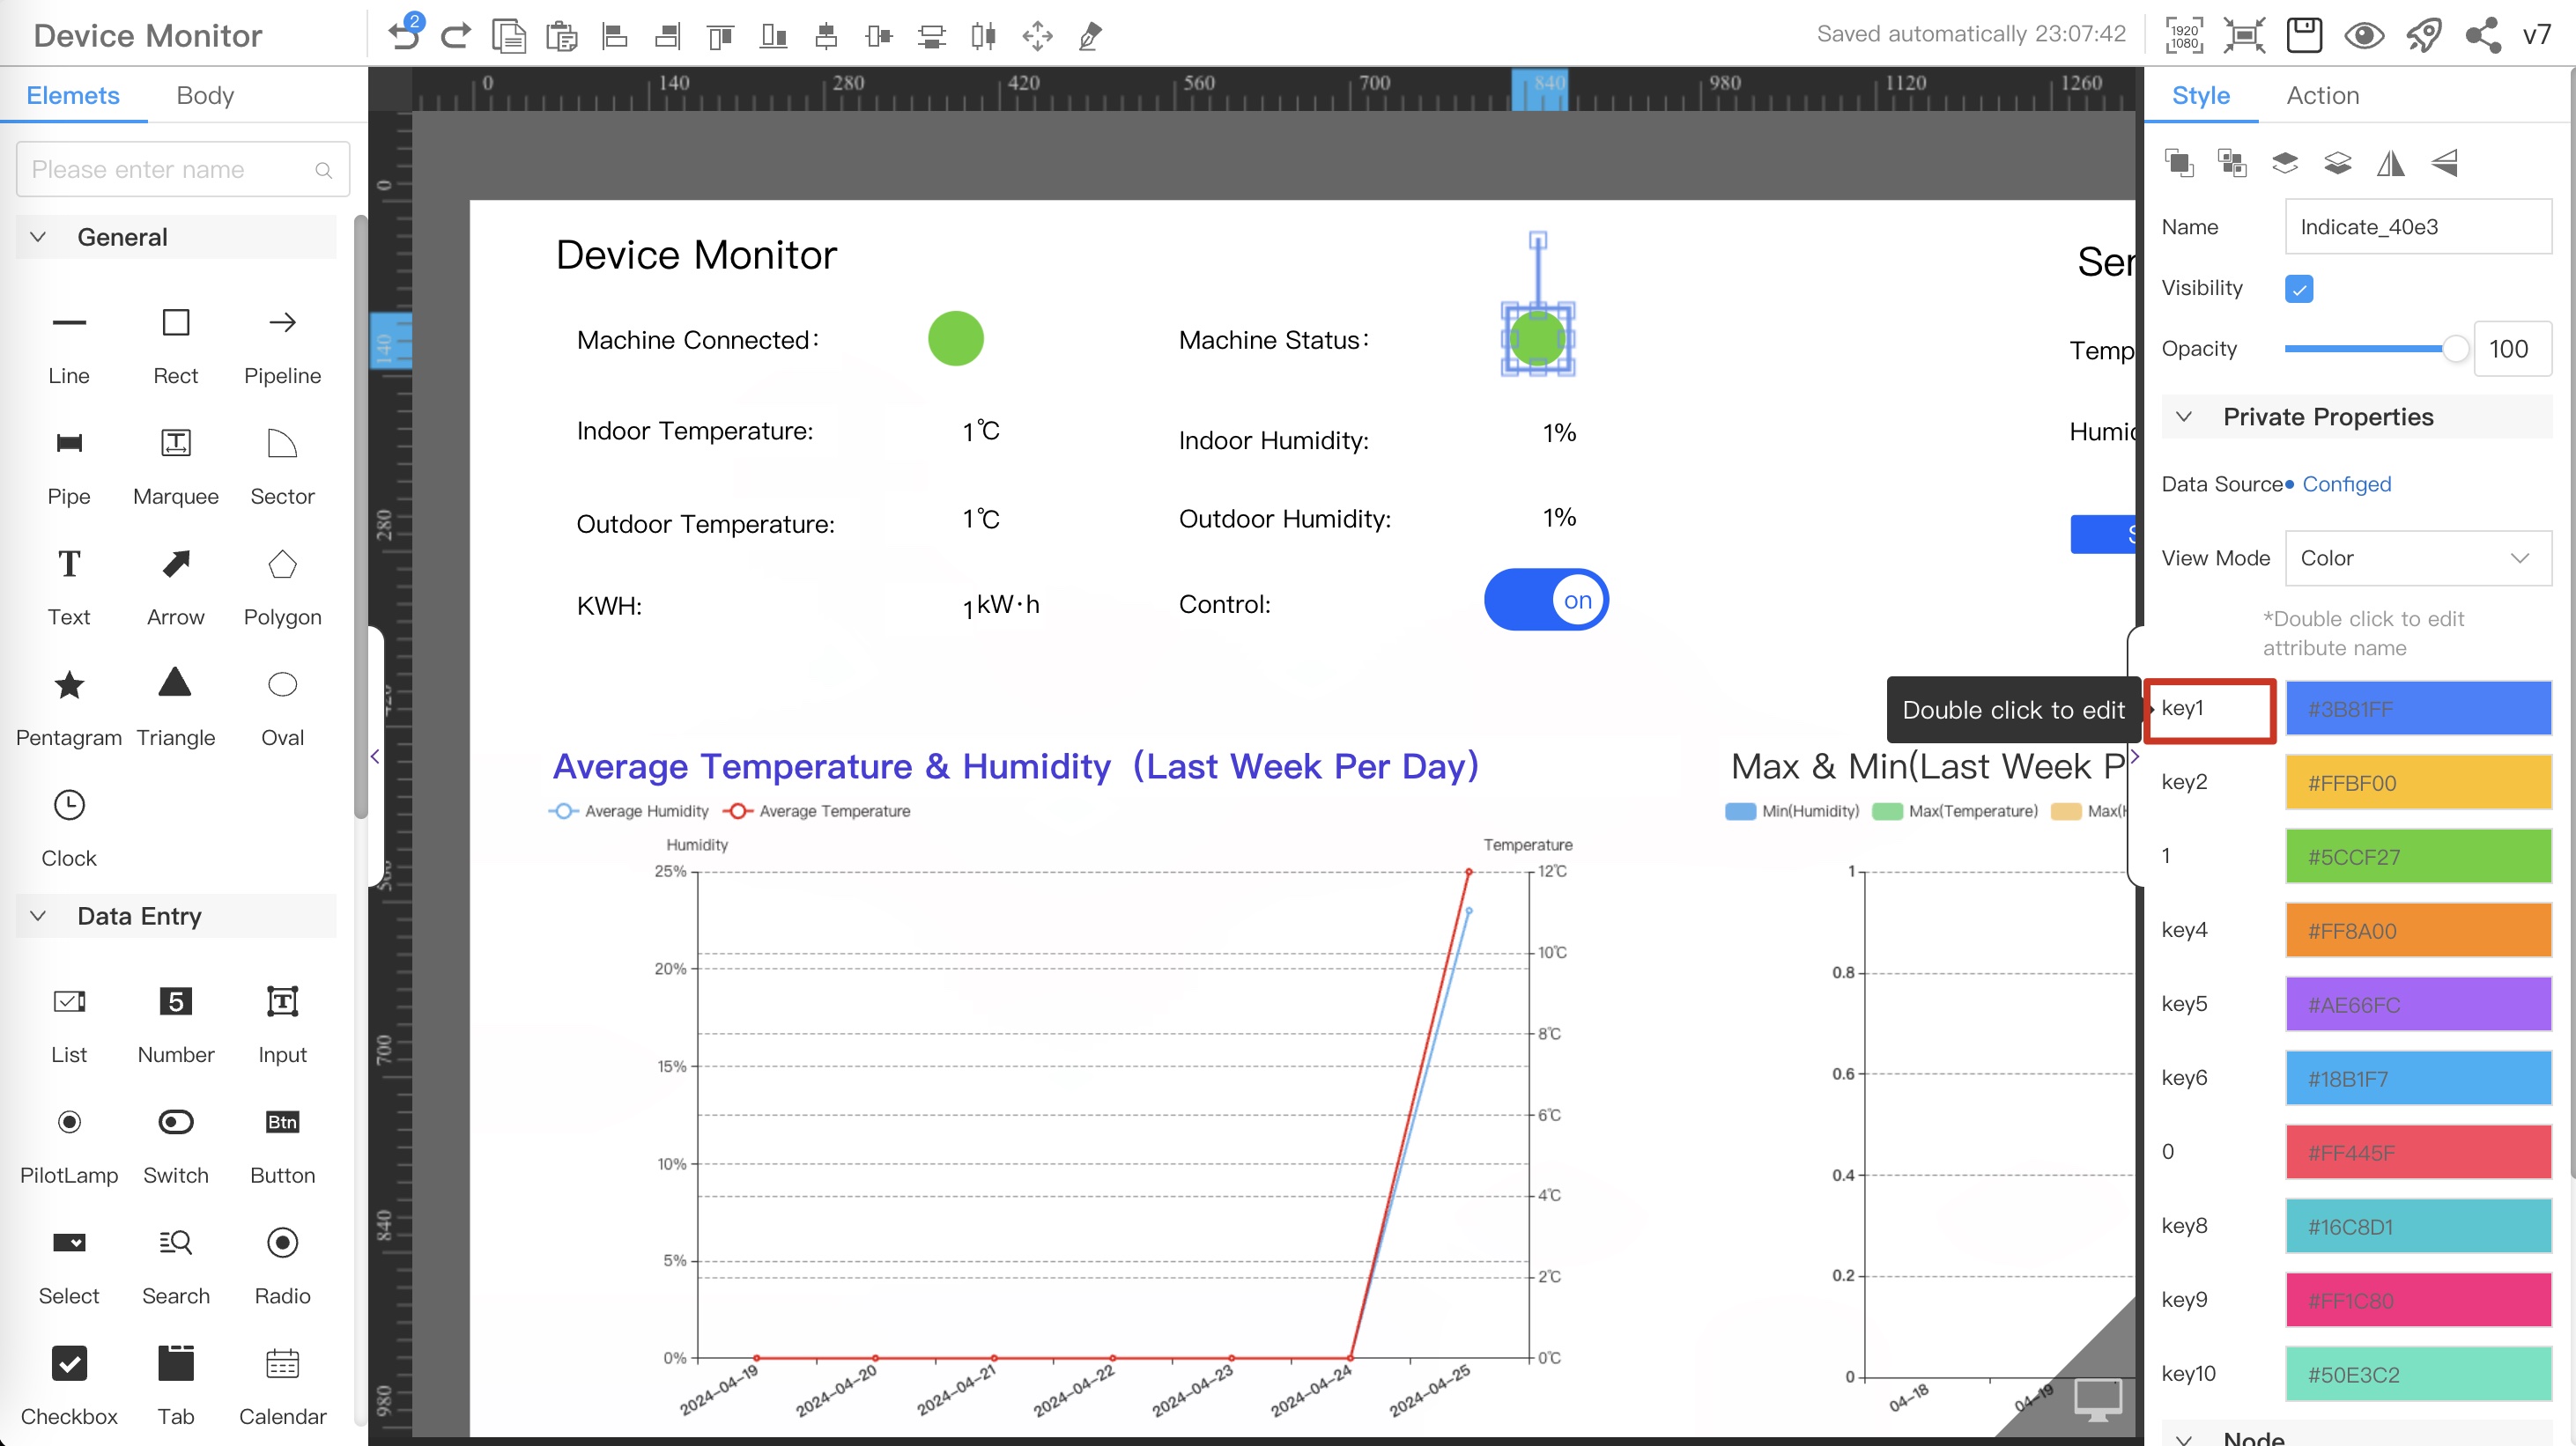Viewport: 2576px width, 1446px height.
Task: Click the key1 attribute name input
Action: point(2211,707)
